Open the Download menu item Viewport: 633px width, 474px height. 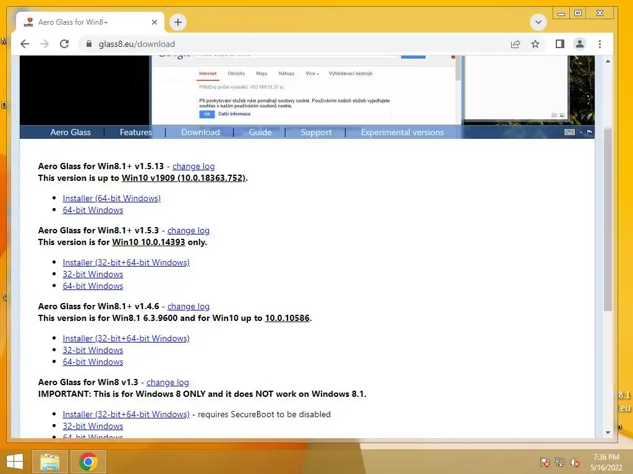[200, 132]
